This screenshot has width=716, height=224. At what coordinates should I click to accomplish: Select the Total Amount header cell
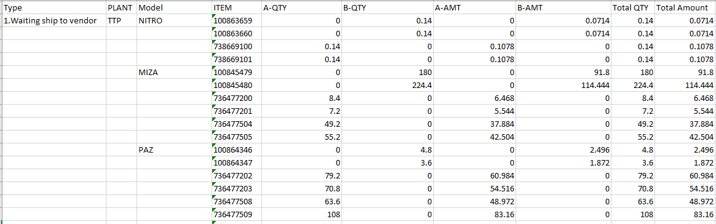coord(685,7)
